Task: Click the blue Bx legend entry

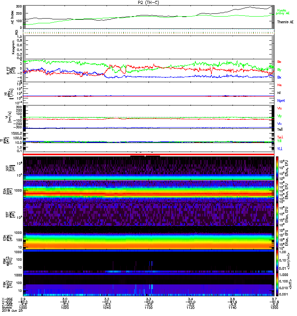Action: pyautogui.click(x=279, y=77)
